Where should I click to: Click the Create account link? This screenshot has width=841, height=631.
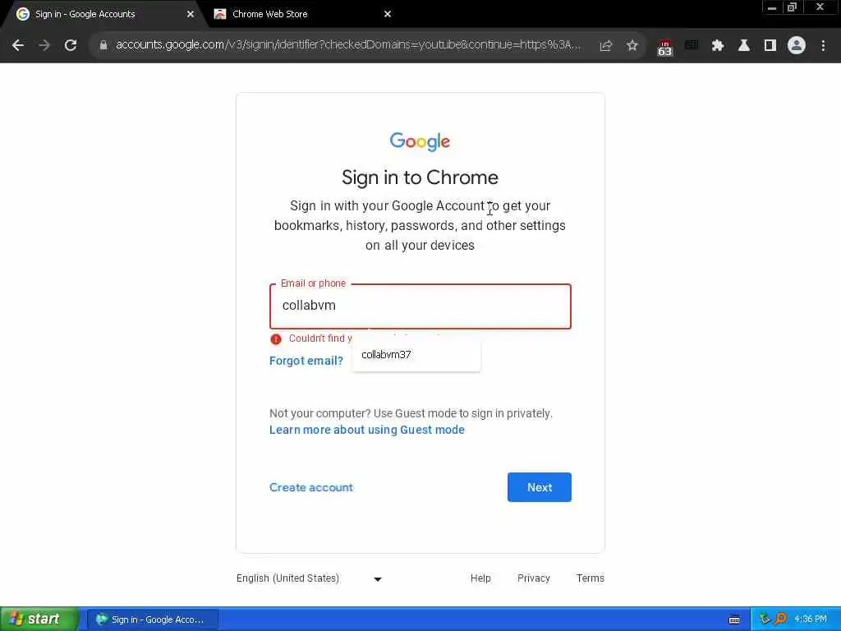click(310, 487)
